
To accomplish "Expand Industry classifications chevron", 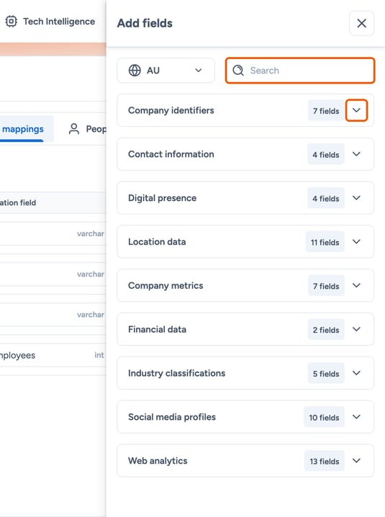I will [356, 373].
